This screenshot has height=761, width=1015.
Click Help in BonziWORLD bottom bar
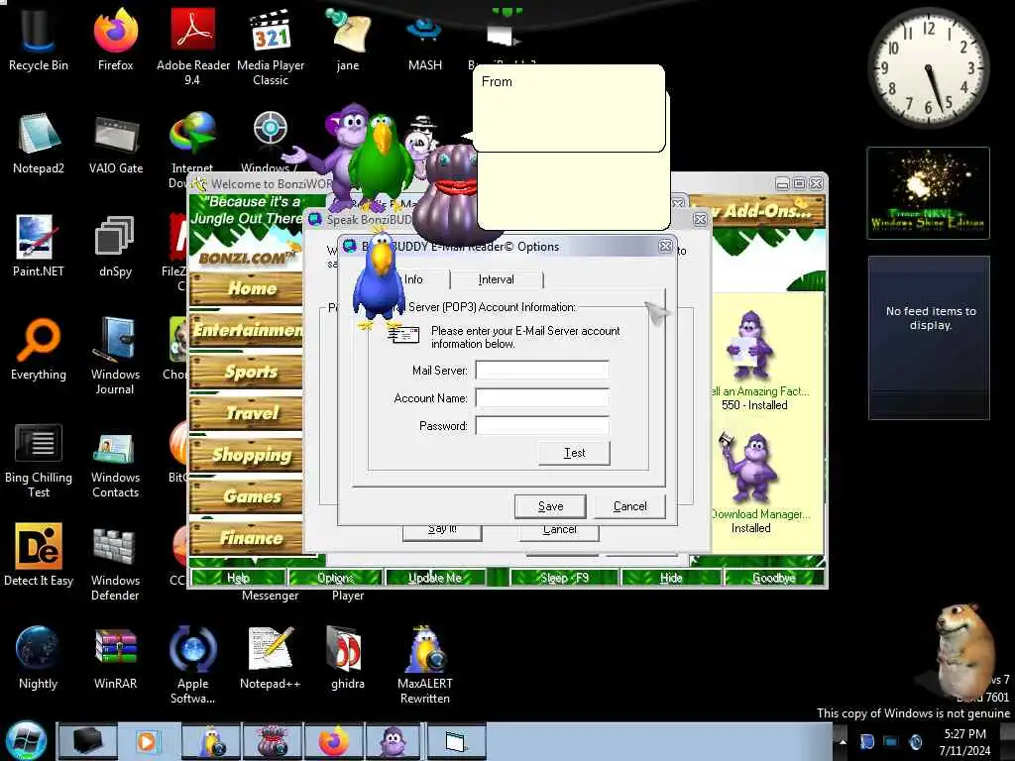pos(238,578)
